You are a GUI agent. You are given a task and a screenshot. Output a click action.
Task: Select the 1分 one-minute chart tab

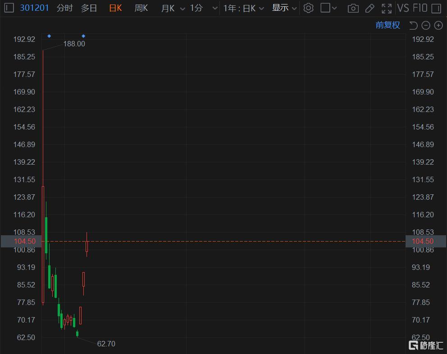coord(196,8)
